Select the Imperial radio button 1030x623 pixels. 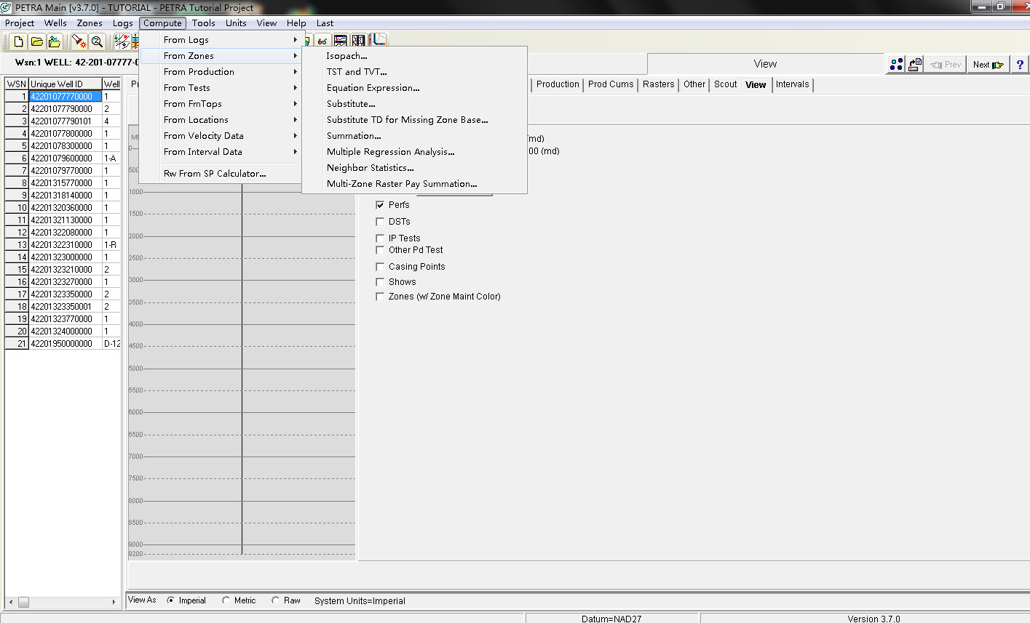pos(171,600)
